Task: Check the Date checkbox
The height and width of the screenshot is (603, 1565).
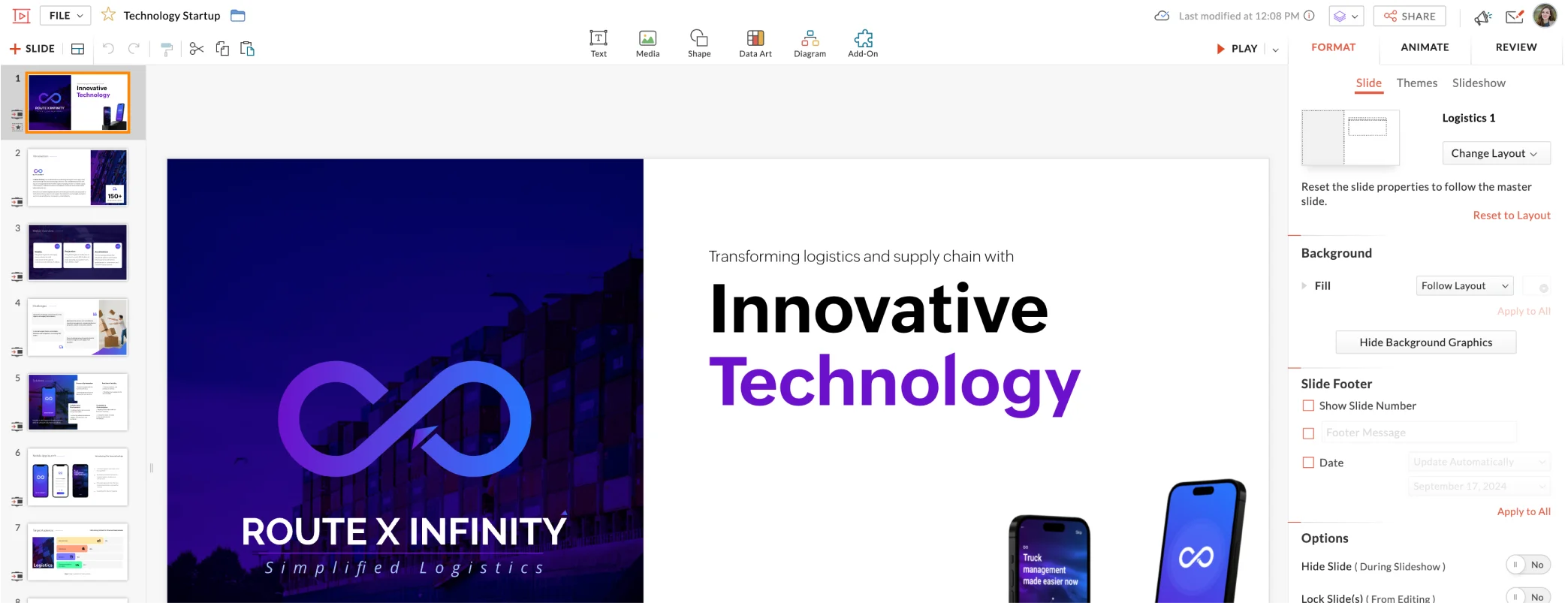Action: pyautogui.click(x=1308, y=463)
